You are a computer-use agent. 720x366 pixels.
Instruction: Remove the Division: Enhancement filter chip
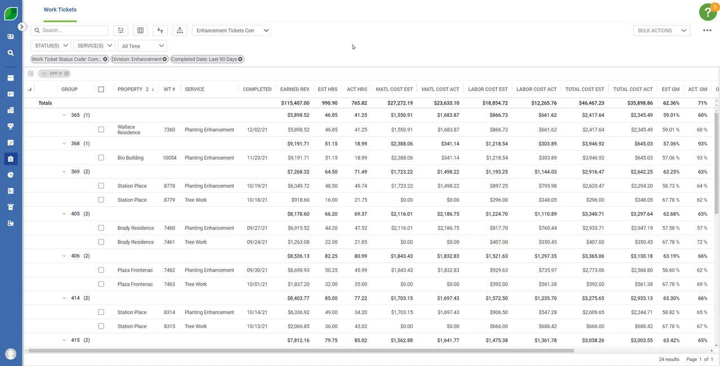pos(164,58)
